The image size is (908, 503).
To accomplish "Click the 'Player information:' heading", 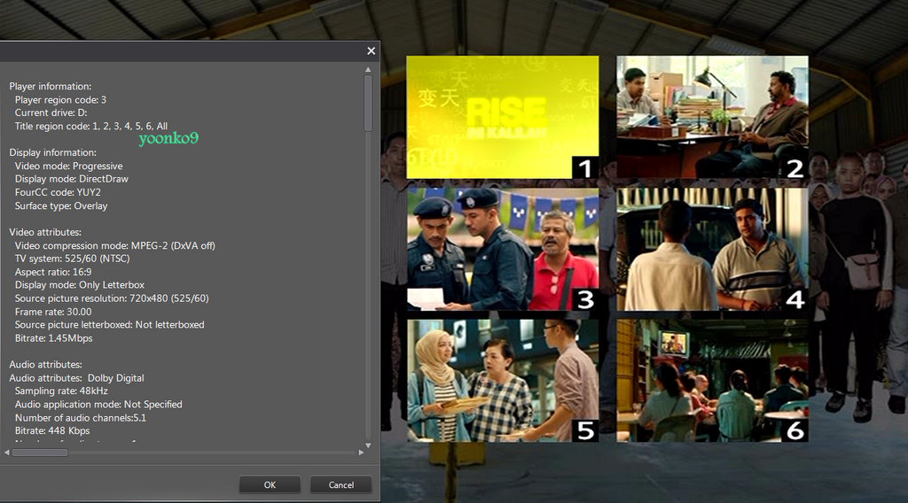I will coord(51,86).
